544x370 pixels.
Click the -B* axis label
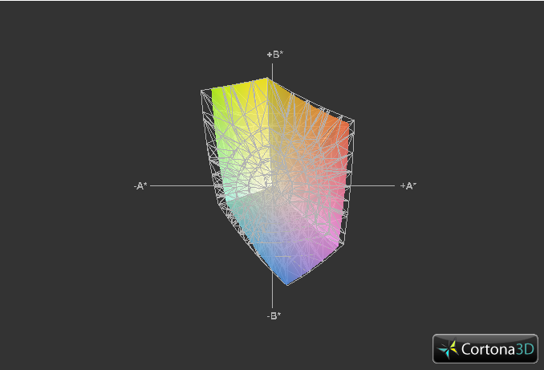[274, 316]
